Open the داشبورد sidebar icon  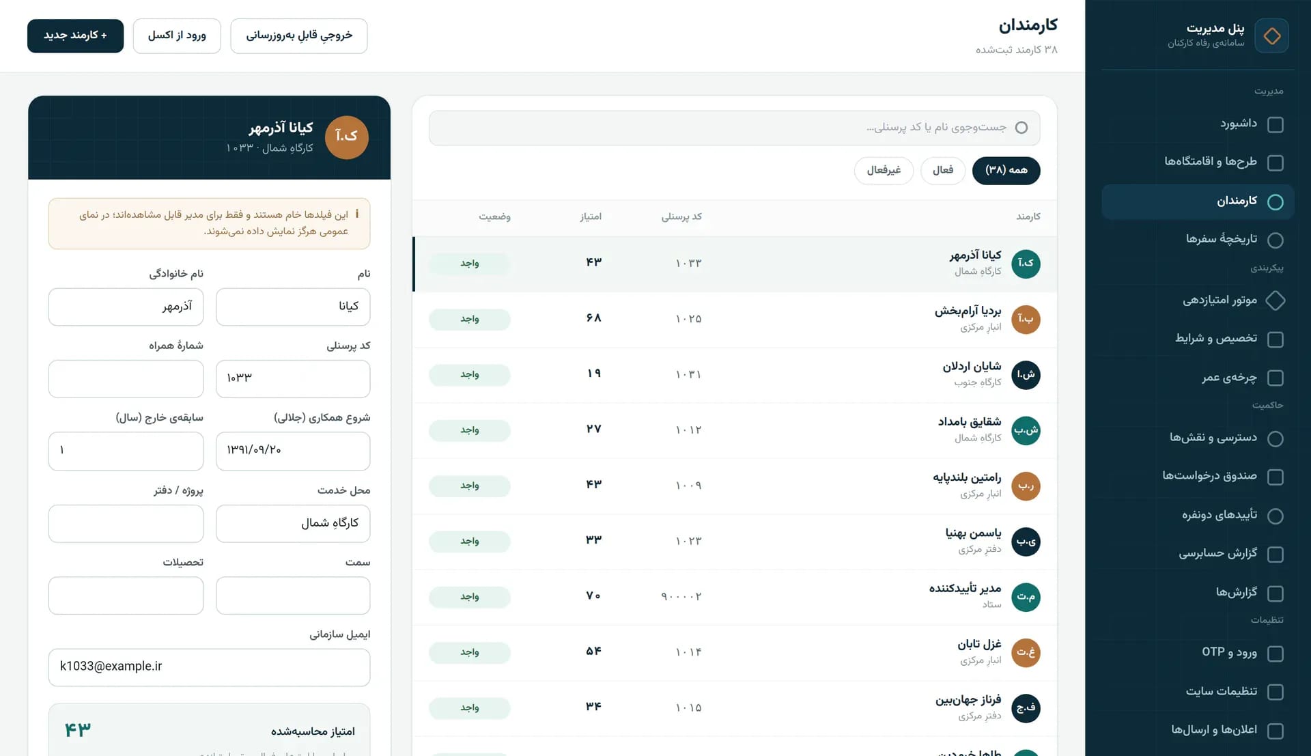pos(1275,124)
